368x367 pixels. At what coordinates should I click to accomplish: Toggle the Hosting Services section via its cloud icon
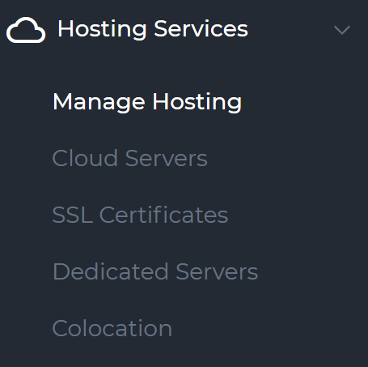(x=26, y=30)
